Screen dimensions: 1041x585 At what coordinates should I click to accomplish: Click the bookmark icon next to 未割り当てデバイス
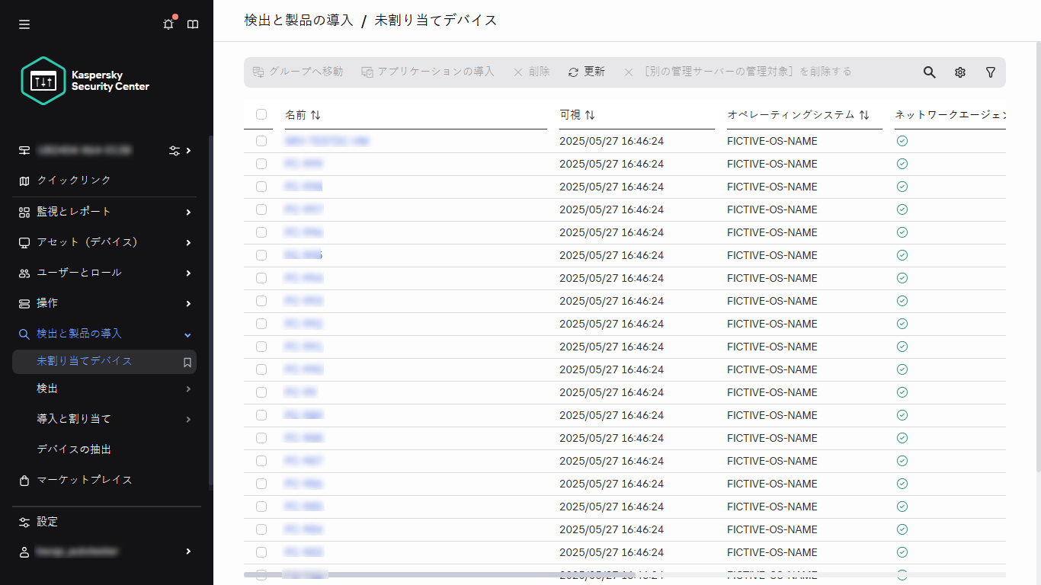tap(187, 362)
